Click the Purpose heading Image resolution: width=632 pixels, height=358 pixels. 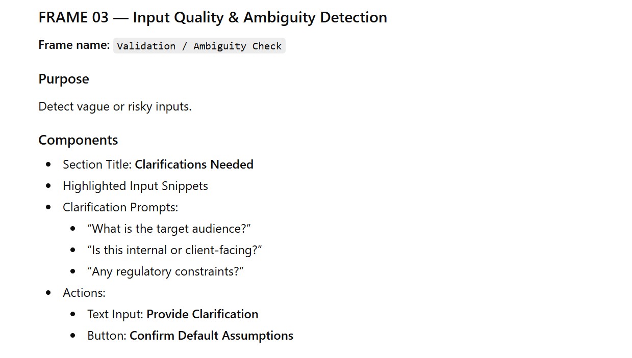(x=64, y=79)
